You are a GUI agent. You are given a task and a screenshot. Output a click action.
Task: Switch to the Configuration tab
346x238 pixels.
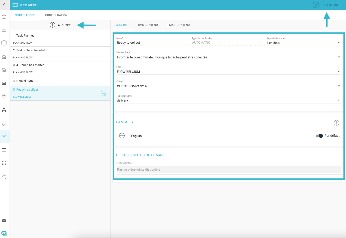point(56,15)
